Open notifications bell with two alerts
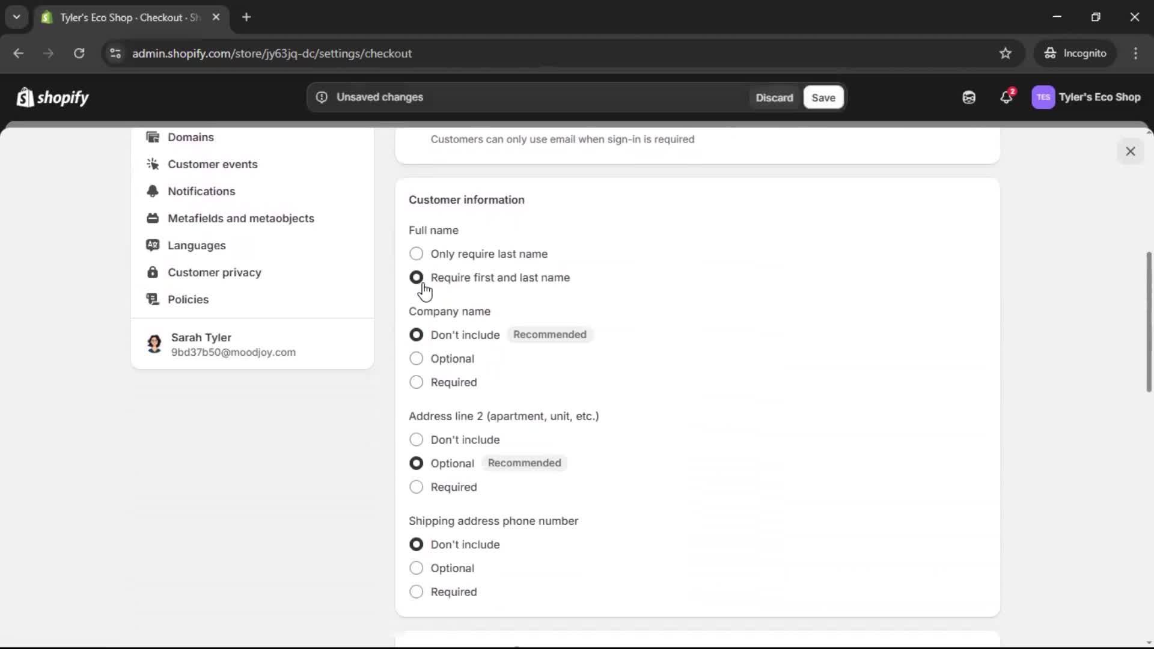The width and height of the screenshot is (1154, 649). pos(1007,97)
